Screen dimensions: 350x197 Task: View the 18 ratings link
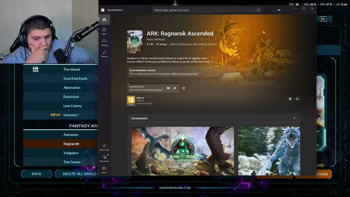click(x=161, y=44)
